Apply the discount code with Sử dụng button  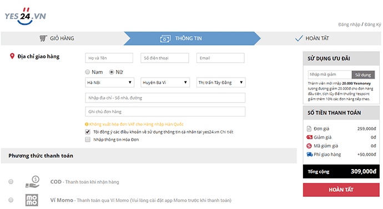coord(363,75)
